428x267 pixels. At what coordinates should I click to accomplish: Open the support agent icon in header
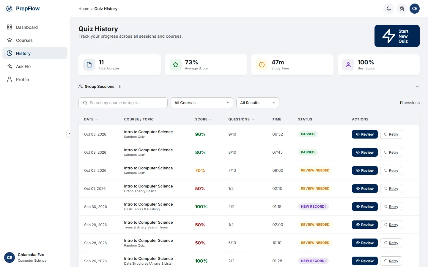(x=402, y=9)
